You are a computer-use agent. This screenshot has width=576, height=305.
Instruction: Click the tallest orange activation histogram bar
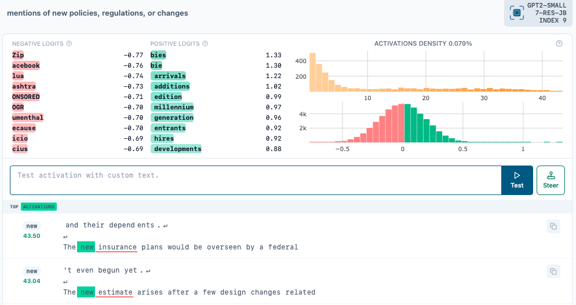[312, 72]
